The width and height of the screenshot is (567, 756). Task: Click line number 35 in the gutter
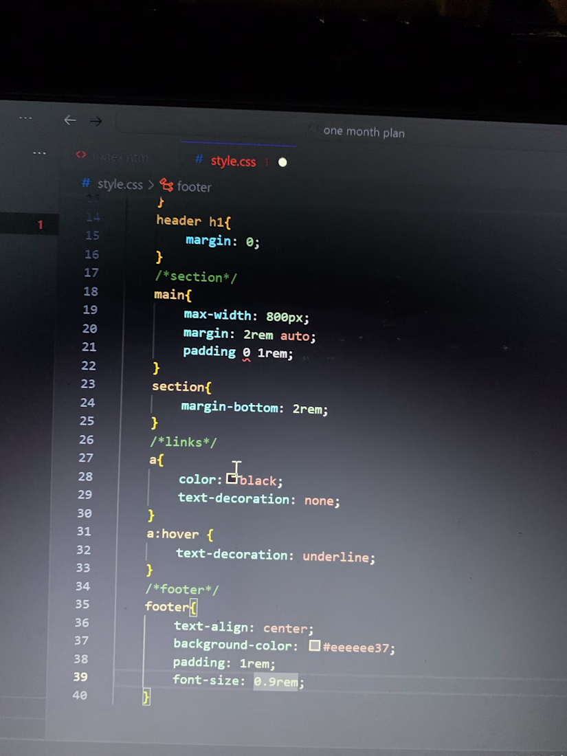pos(82,604)
